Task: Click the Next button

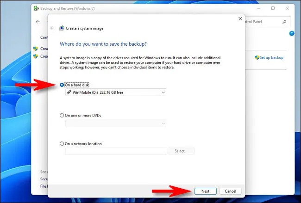Action: (206, 191)
